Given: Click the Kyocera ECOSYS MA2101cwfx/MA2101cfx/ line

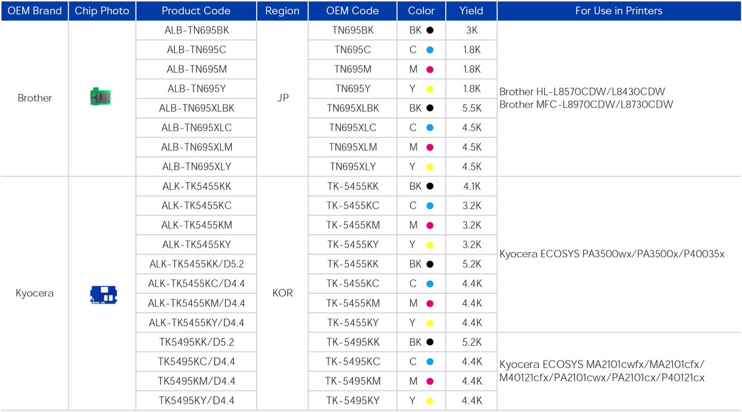Looking at the screenshot, I should [x=602, y=364].
